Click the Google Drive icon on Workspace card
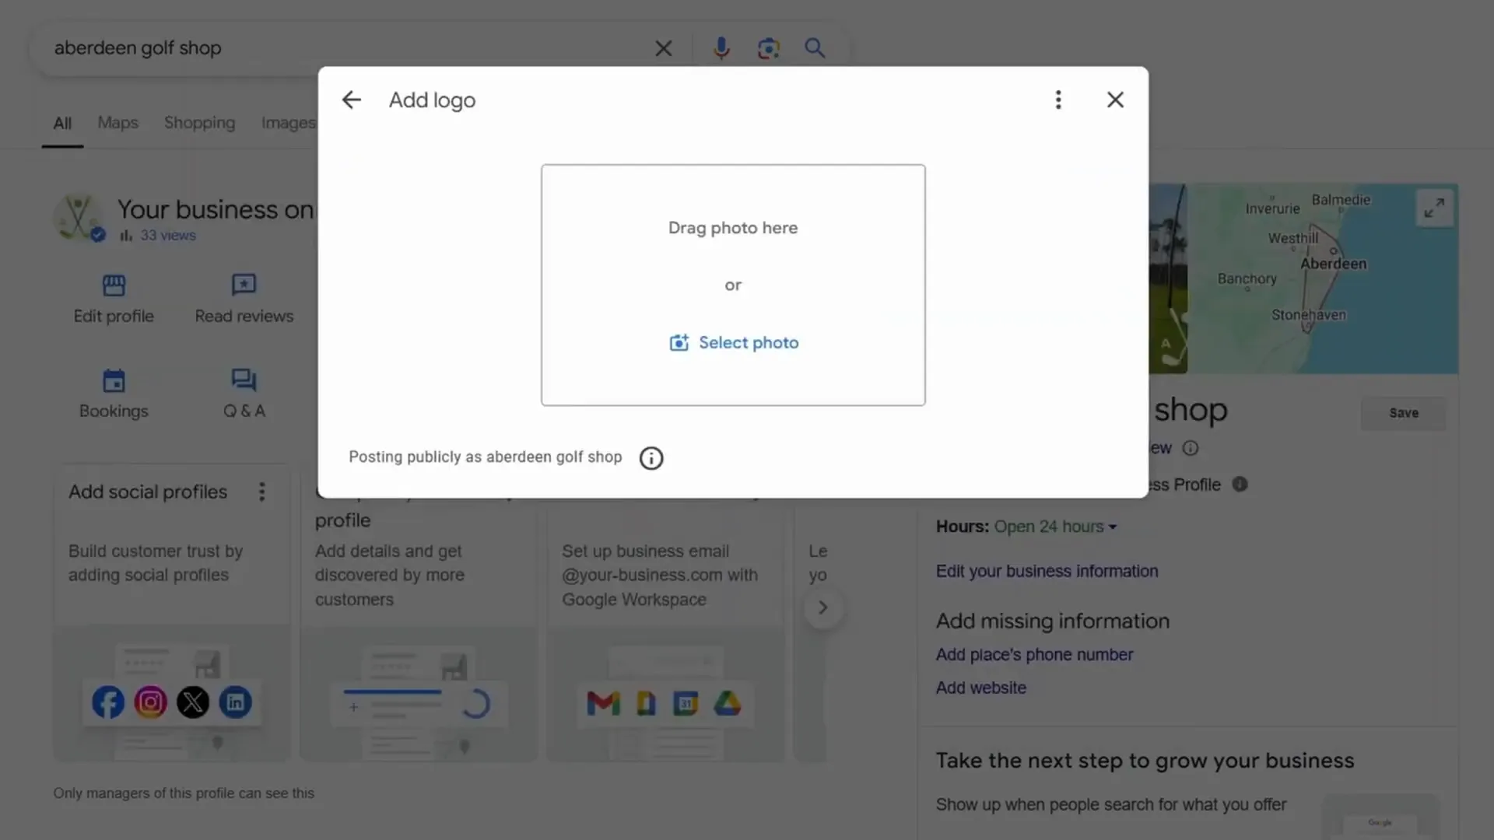 pos(728,704)
